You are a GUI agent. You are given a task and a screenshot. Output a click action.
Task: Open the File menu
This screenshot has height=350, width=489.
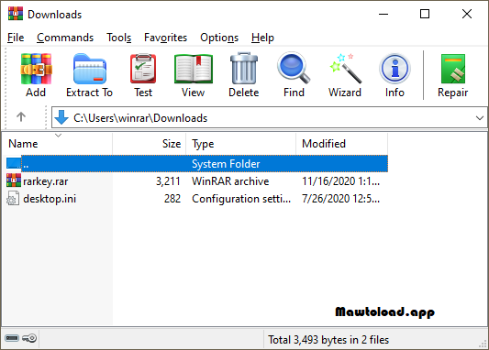point(16,38)
